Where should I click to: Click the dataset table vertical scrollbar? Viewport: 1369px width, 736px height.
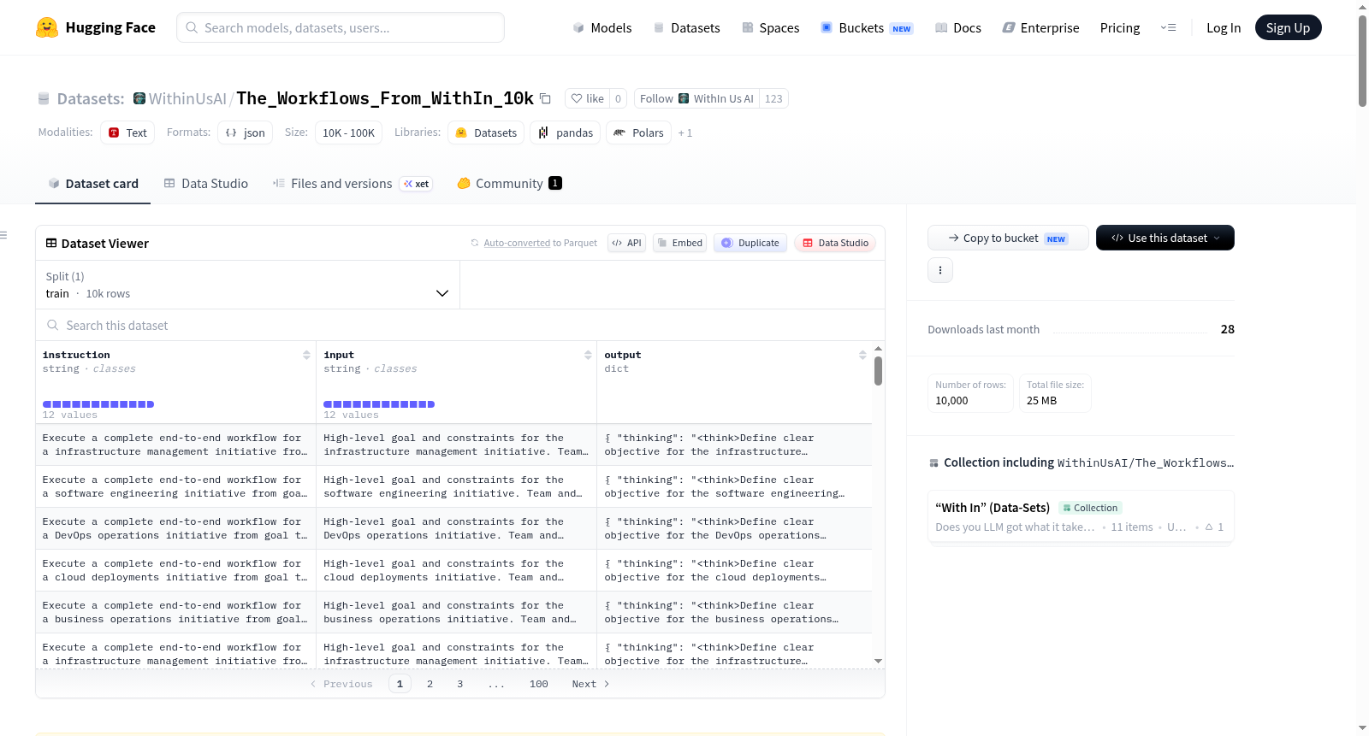click(878, 371)
